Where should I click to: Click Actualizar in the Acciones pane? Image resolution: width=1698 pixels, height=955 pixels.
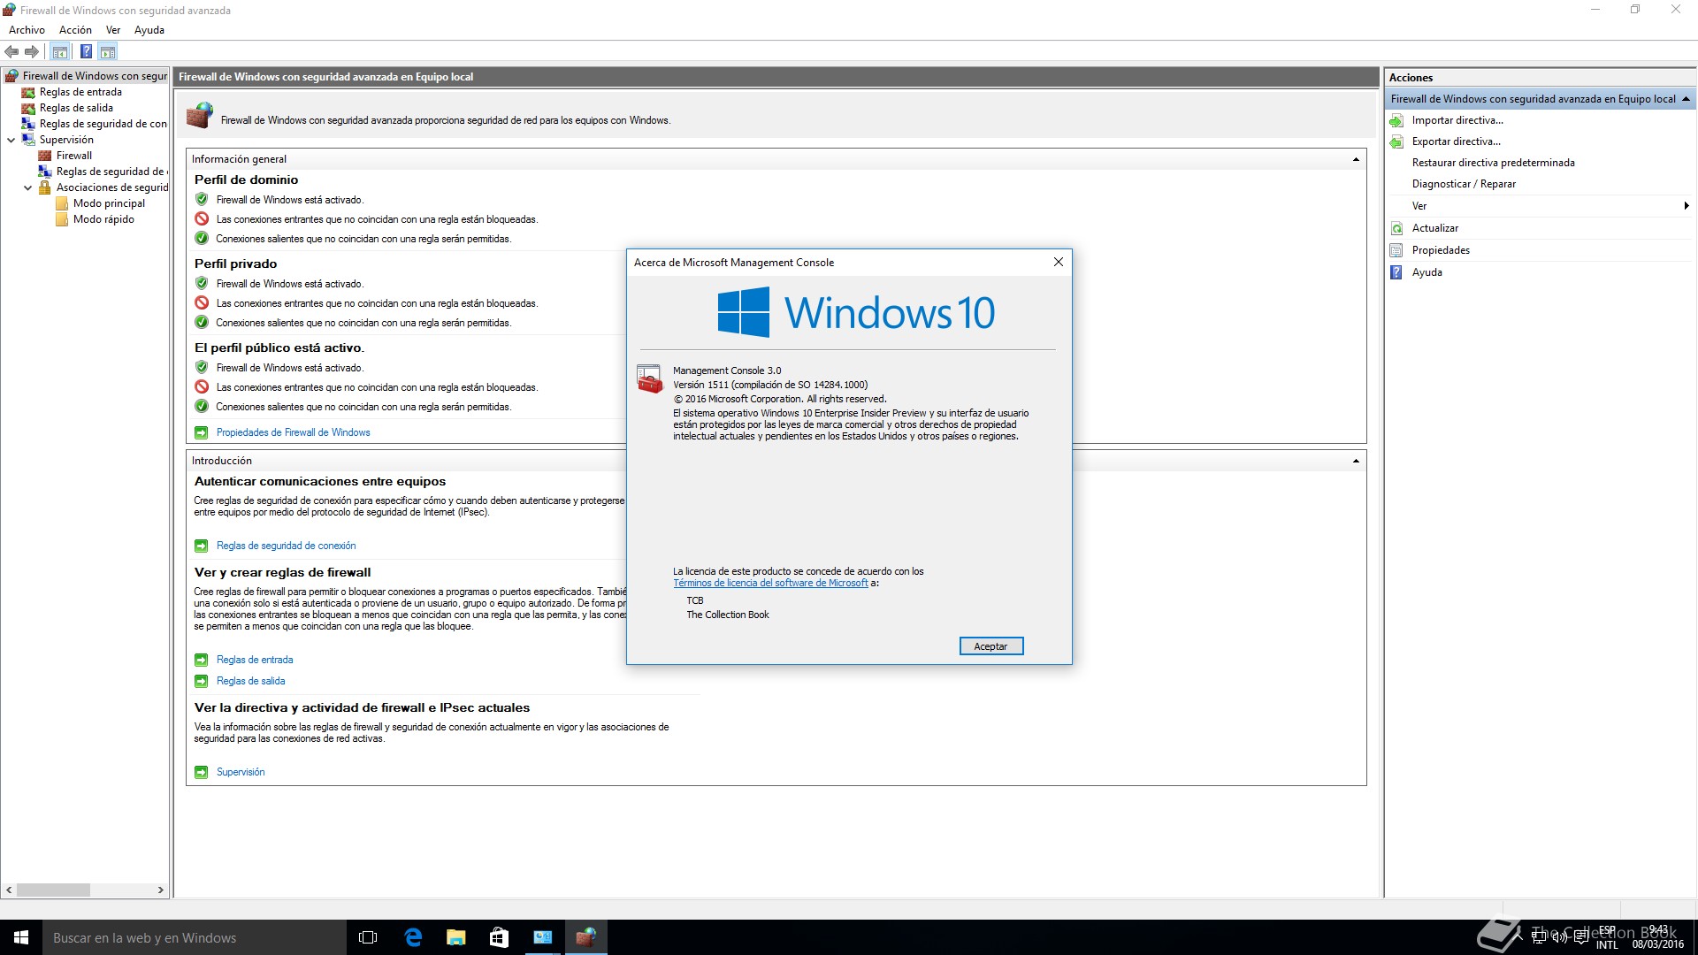(x=1434, y=228)
